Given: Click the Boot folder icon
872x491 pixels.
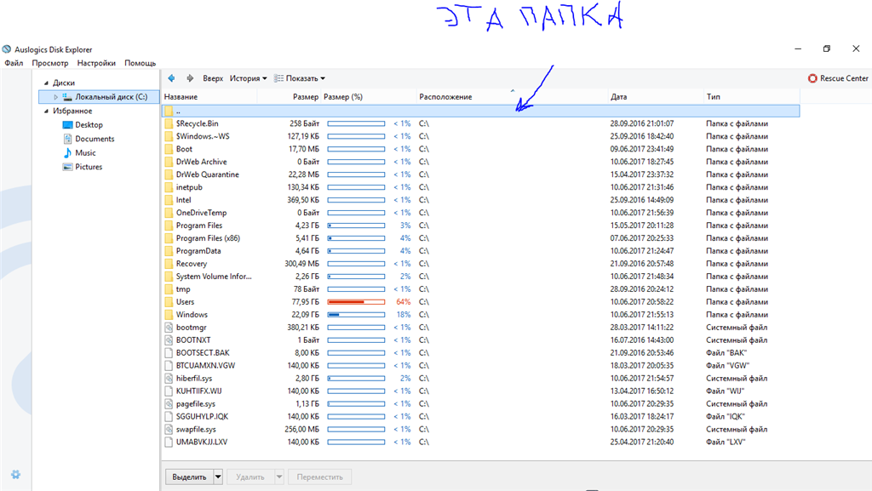Looking at the screenshot, I should 169,149.
